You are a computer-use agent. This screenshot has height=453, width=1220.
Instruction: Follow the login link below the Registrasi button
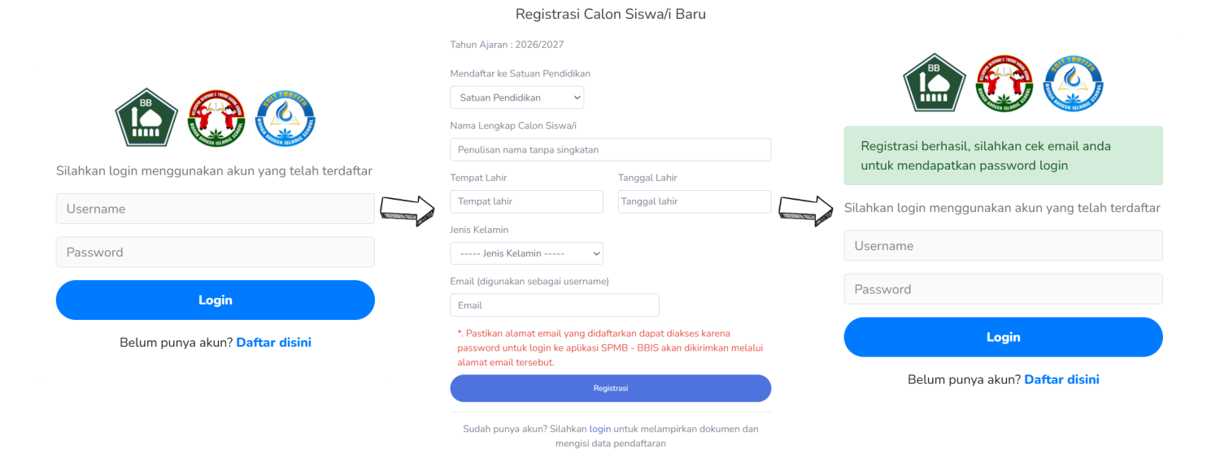pos(600,429)
